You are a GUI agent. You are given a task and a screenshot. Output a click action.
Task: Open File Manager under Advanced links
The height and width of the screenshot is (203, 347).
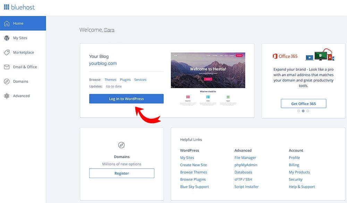(x=245, y=158)
